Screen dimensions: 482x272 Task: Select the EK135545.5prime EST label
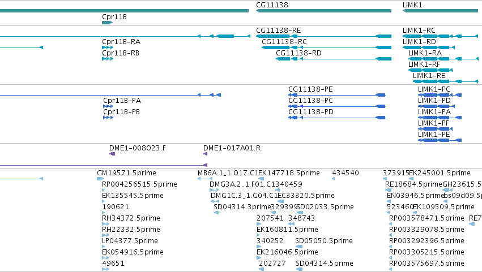[x=133, y=196]
